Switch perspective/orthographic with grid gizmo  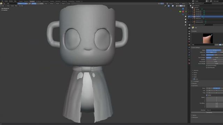[185, 25]
